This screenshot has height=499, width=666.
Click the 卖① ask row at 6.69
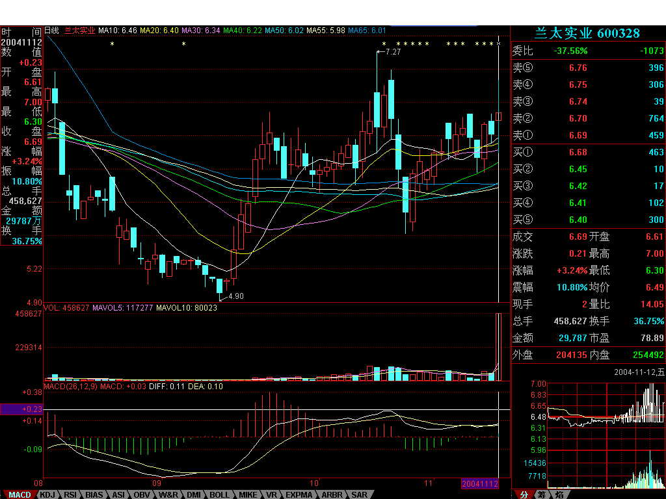point(588,135)
